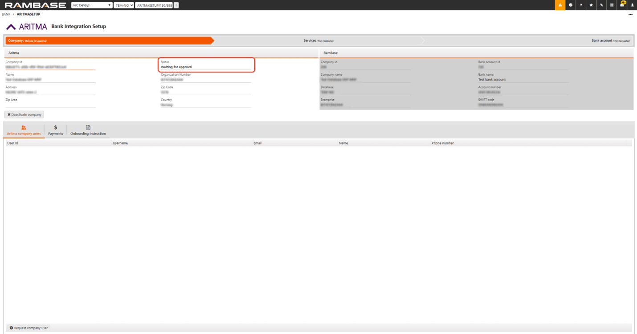Switch to the Payments tab

click(56, 130)
